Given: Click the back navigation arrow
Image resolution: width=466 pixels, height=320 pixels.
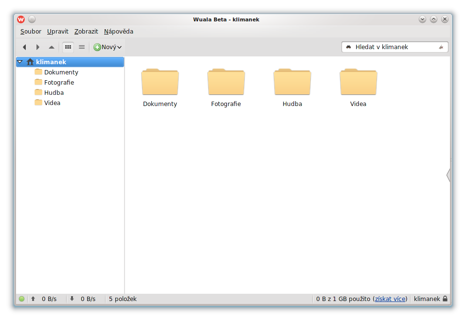Looking at the screenshot, I should (24, 47).
